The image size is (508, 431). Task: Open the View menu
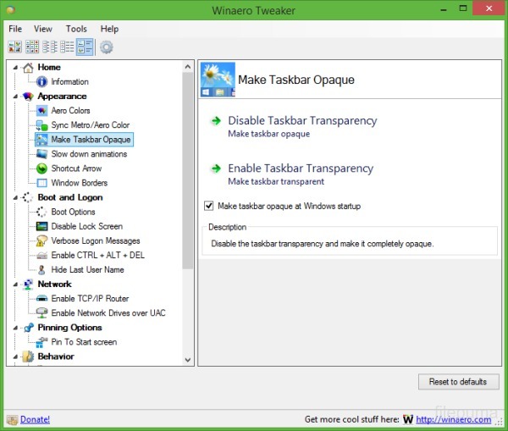tap(42, 29)
